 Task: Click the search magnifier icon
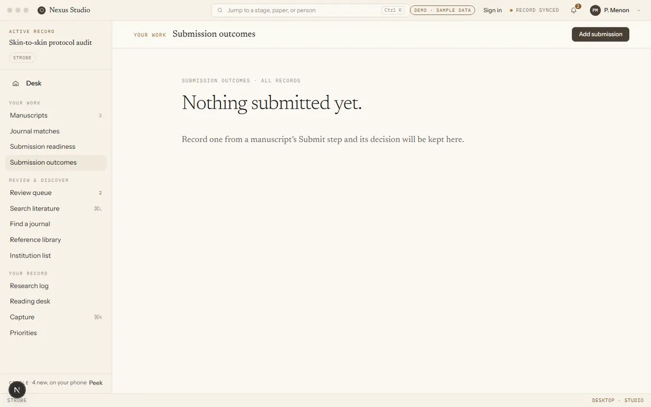[220, 10]
